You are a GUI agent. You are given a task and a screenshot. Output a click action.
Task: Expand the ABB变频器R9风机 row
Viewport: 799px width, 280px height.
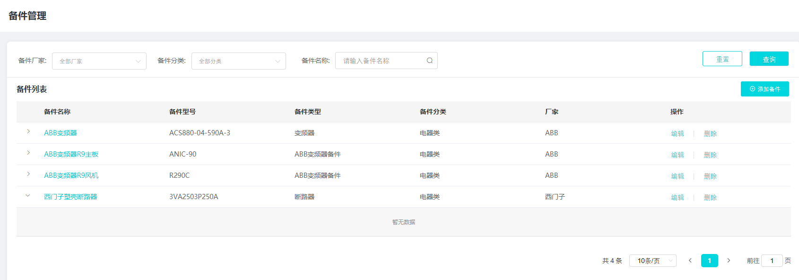click(x=28, y=174)
